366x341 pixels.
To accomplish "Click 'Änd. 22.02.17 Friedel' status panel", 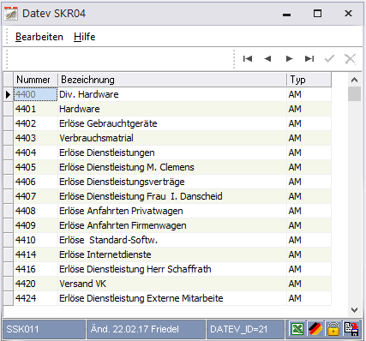I will pos(146,329).
